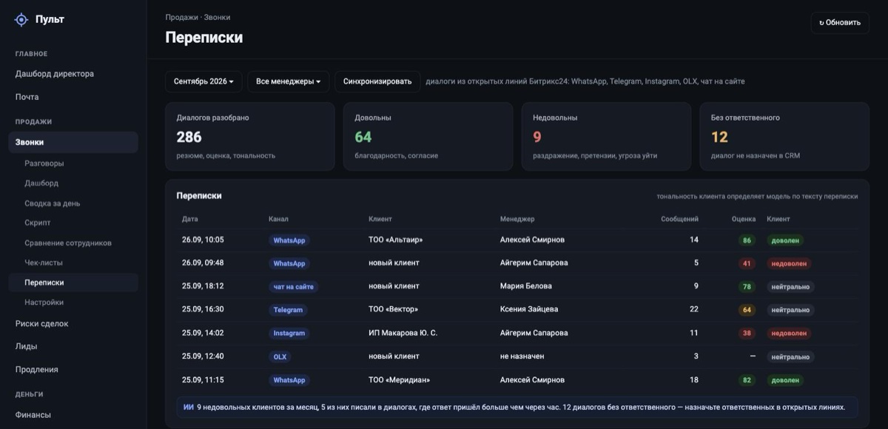Open Настройки submenu item
Image resolution: width=888 pixels, height=429 pixels.
[44, 303]
